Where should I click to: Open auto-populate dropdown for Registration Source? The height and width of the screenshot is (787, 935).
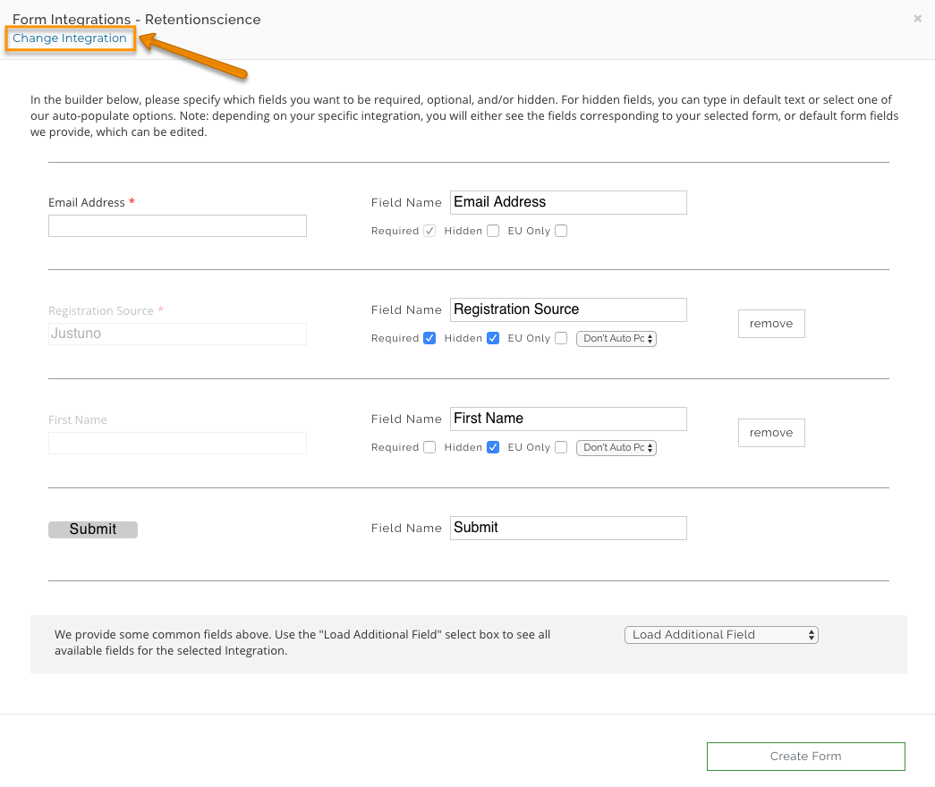click(616, 339)
